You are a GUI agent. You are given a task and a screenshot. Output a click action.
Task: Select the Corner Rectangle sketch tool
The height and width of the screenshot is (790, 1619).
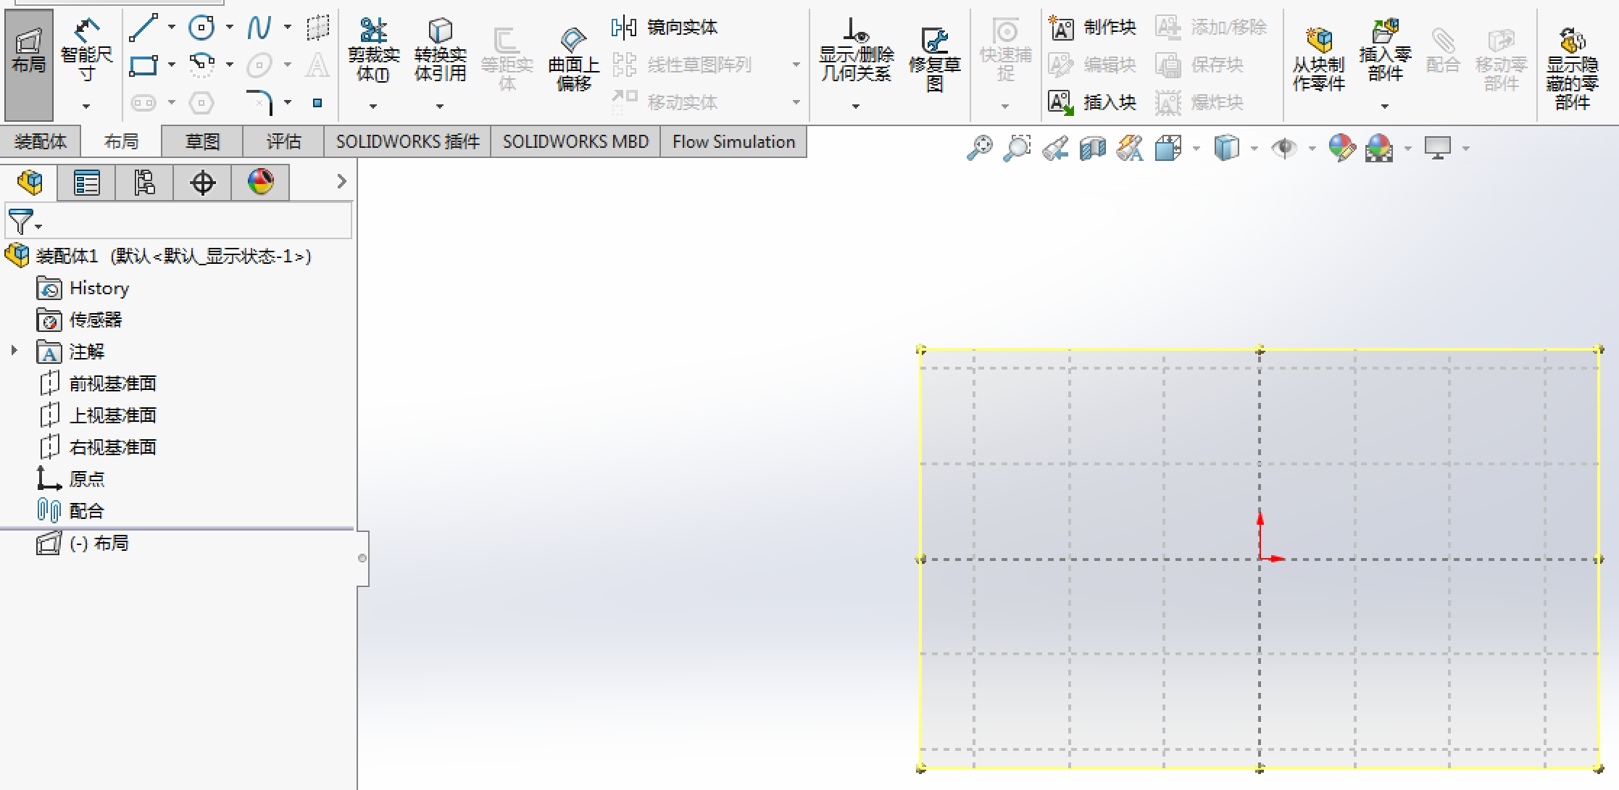pos(143,65)
